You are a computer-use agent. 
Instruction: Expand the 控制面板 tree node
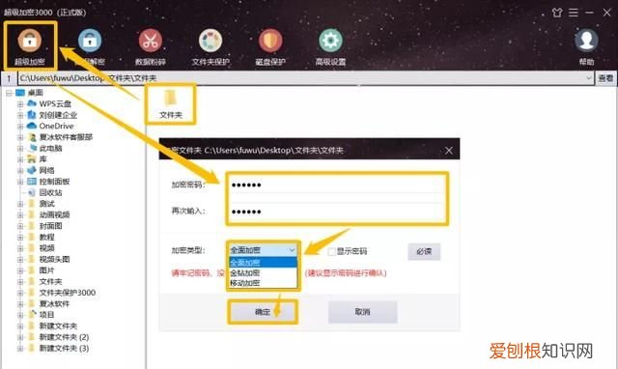(x=20, y=182)
